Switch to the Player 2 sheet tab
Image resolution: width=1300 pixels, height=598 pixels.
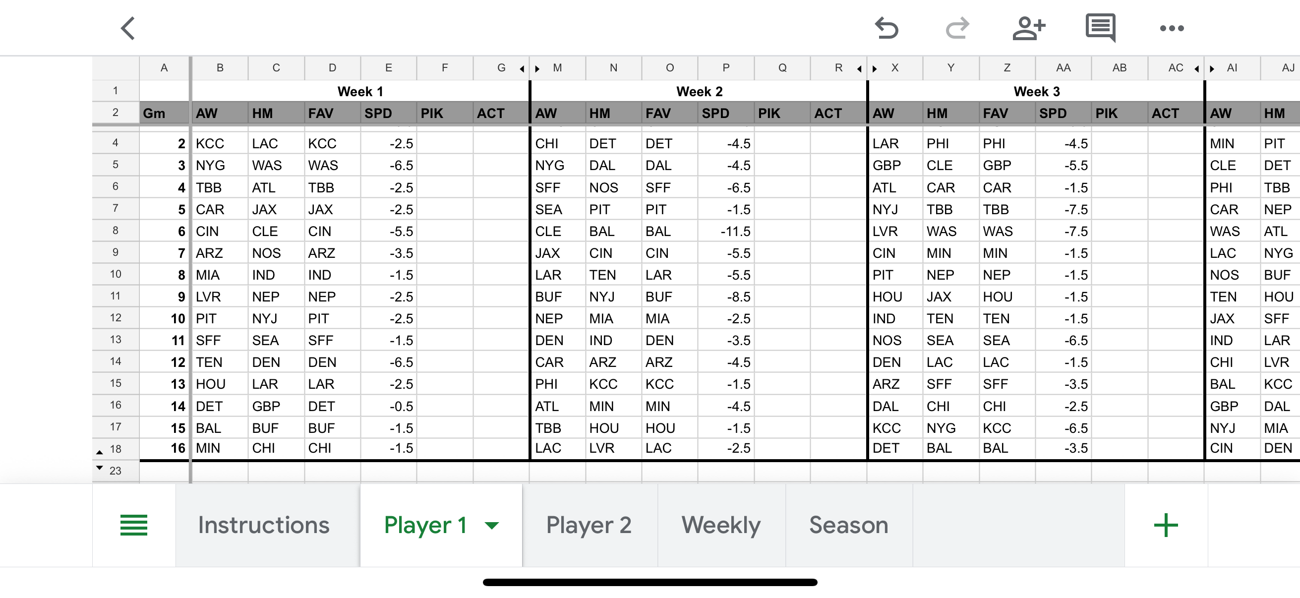point(590,525)
